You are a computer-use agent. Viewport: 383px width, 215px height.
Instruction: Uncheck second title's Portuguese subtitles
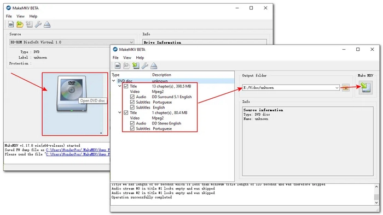(x=132, y=129)
